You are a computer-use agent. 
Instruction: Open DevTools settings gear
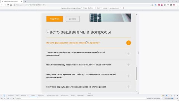171,96
